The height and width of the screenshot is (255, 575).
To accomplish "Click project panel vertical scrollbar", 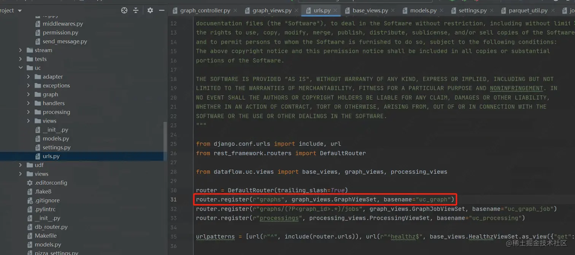I will [165, 141].
